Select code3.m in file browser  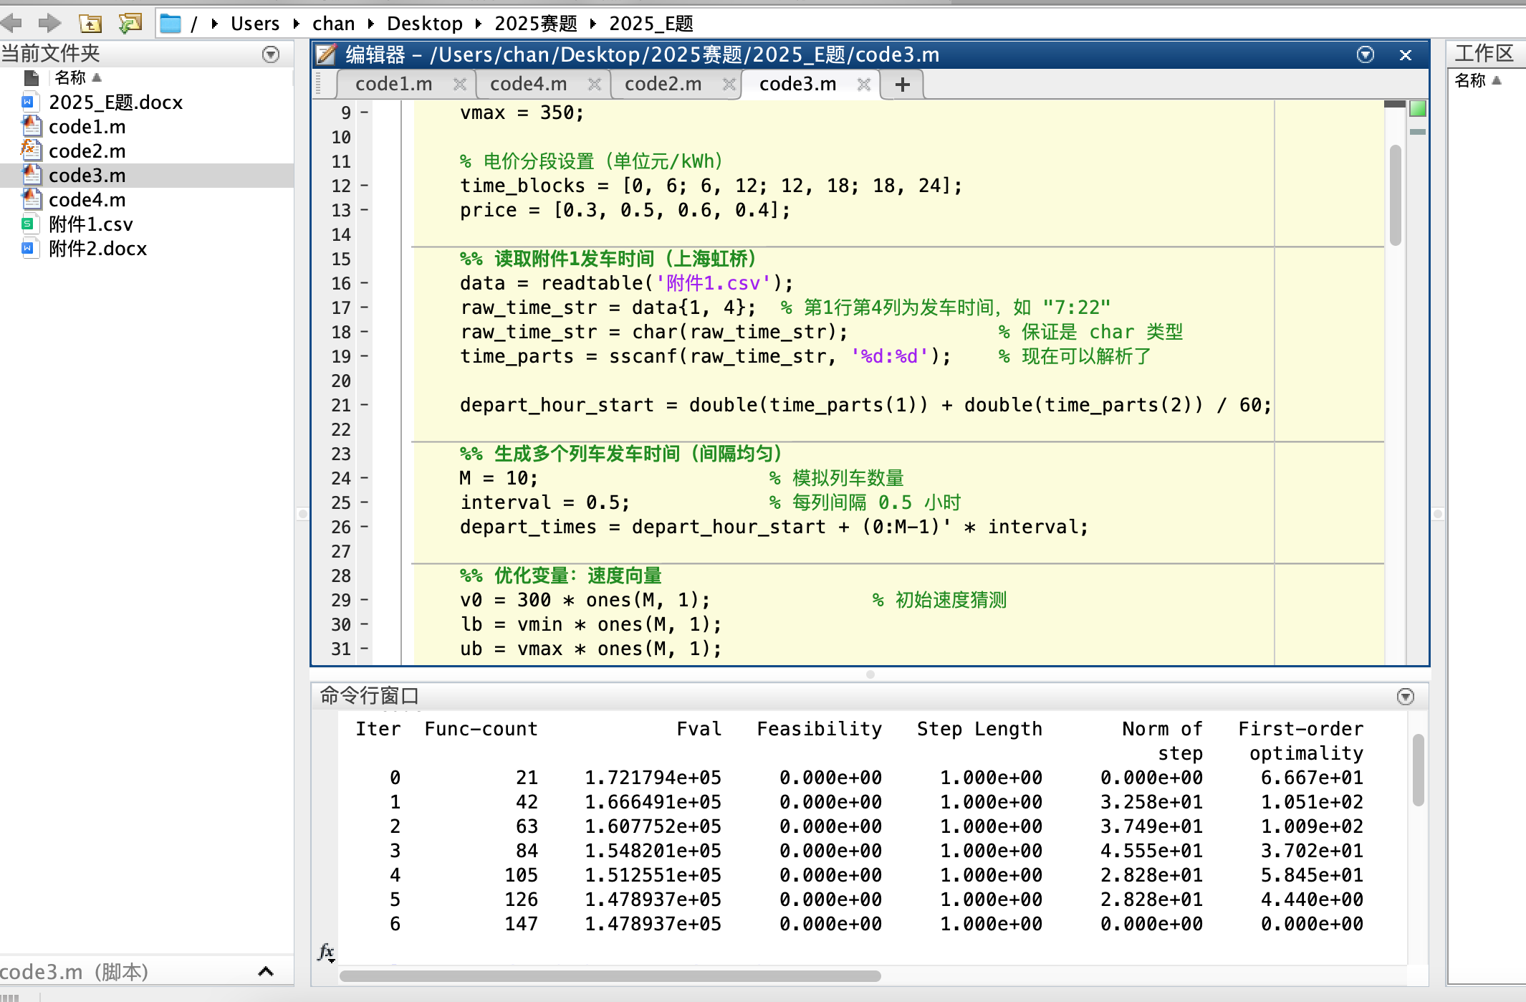pyautogui.click(x=87, y=176)
